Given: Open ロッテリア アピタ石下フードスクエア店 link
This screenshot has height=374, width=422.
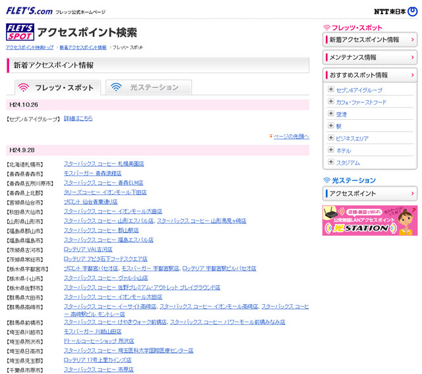Looking at the screenshot, I should (105, 259).
